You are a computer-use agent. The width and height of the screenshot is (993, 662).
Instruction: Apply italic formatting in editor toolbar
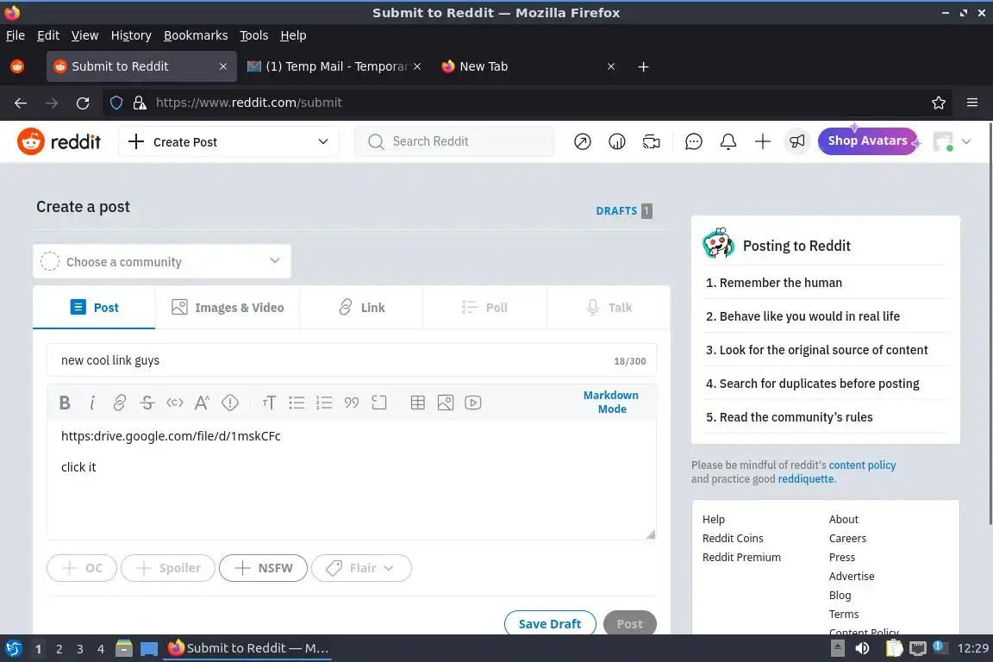[92, 403]
